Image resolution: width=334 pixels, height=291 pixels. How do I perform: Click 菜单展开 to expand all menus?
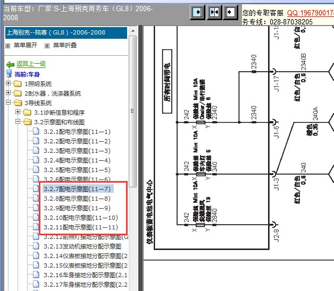(x=26, y=45)
